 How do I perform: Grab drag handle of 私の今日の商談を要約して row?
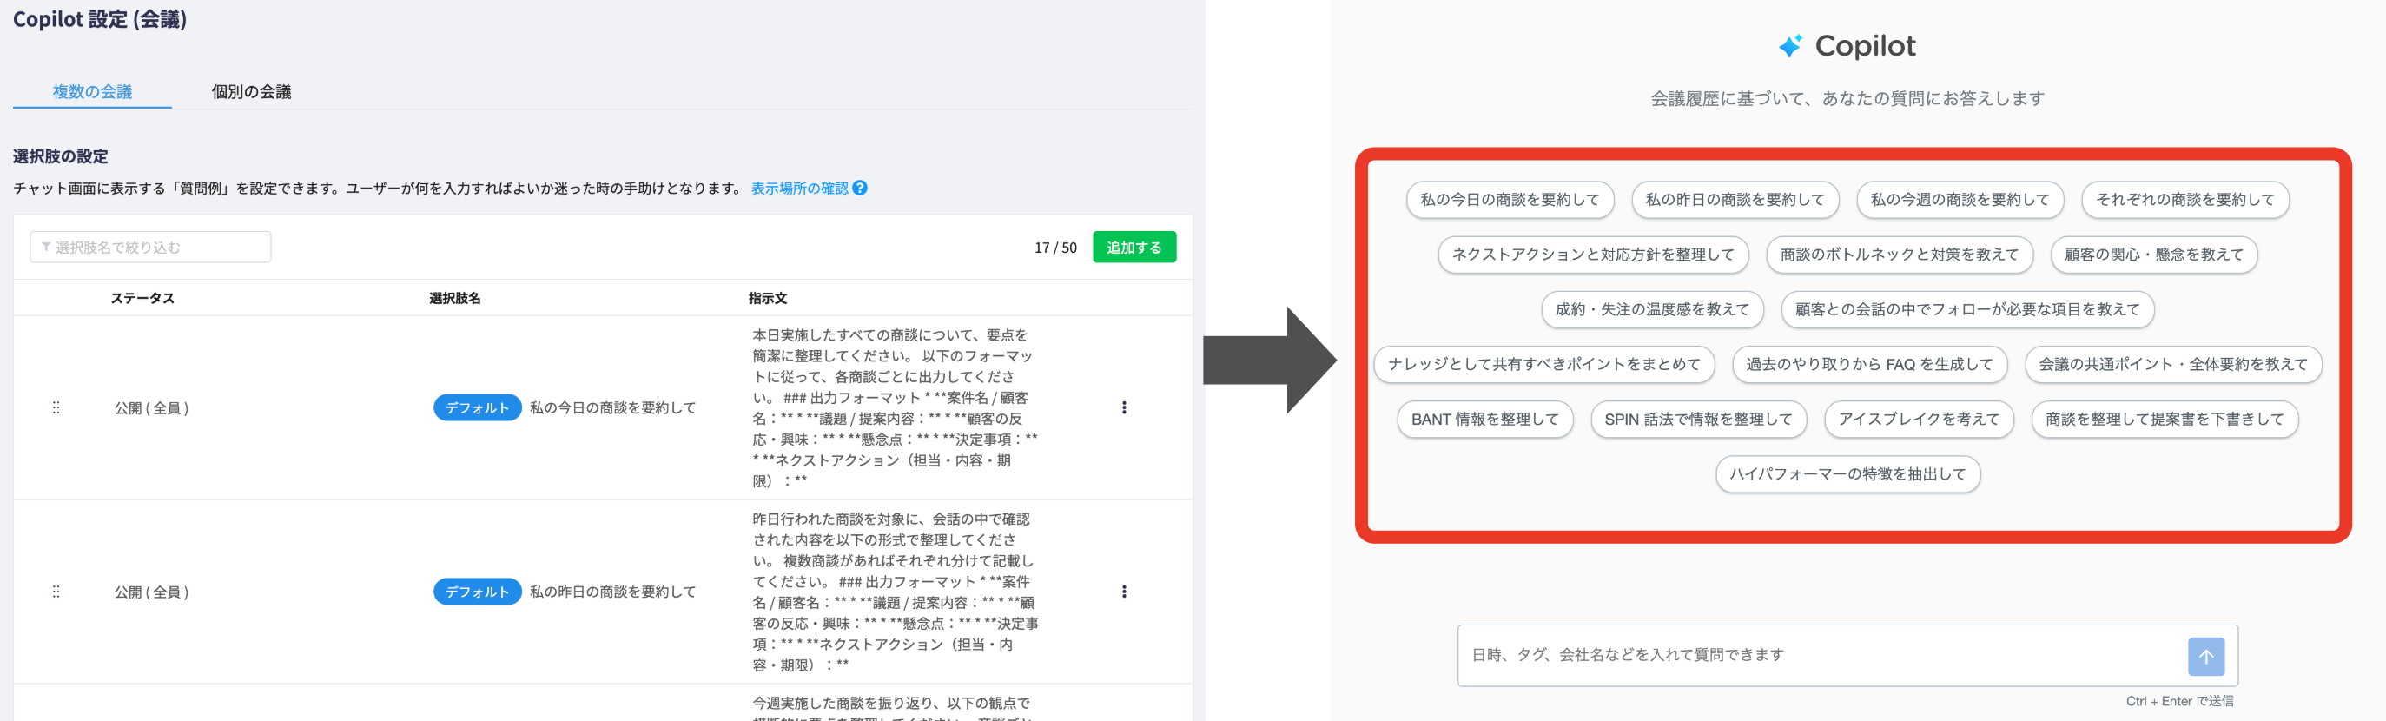coord(56,407)
